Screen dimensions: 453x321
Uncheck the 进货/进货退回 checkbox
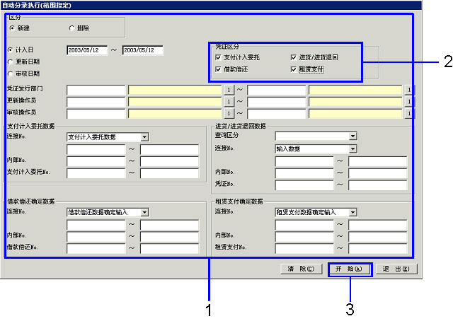tap(294, 57)
